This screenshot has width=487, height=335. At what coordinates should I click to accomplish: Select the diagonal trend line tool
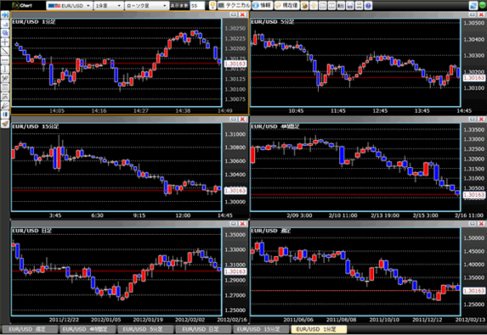5,51
